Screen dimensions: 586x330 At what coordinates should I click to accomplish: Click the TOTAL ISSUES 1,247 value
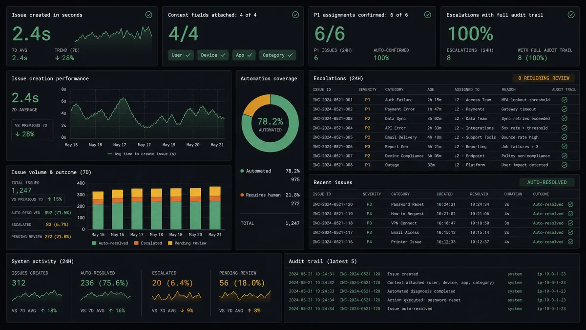(21, 190)
